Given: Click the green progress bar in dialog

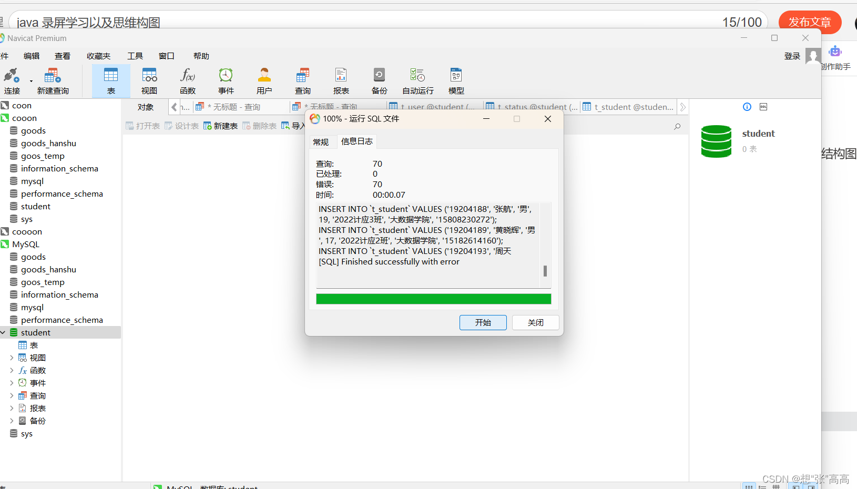Looking at the screenshot, I should tap(434, 299).
